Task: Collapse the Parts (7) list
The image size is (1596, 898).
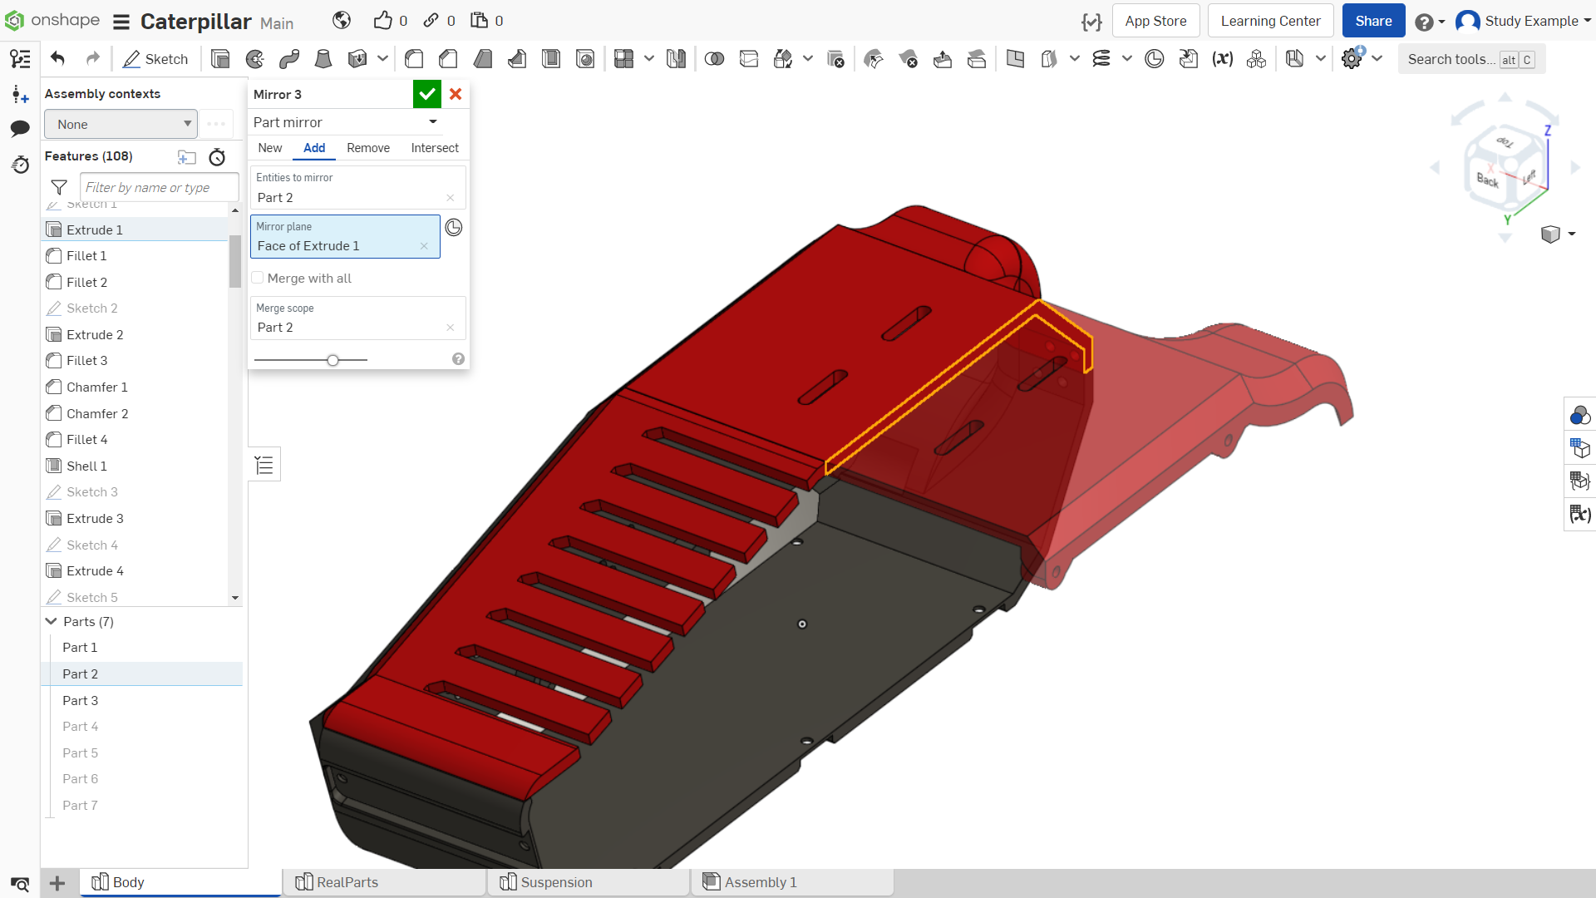Action: [52, 621]
